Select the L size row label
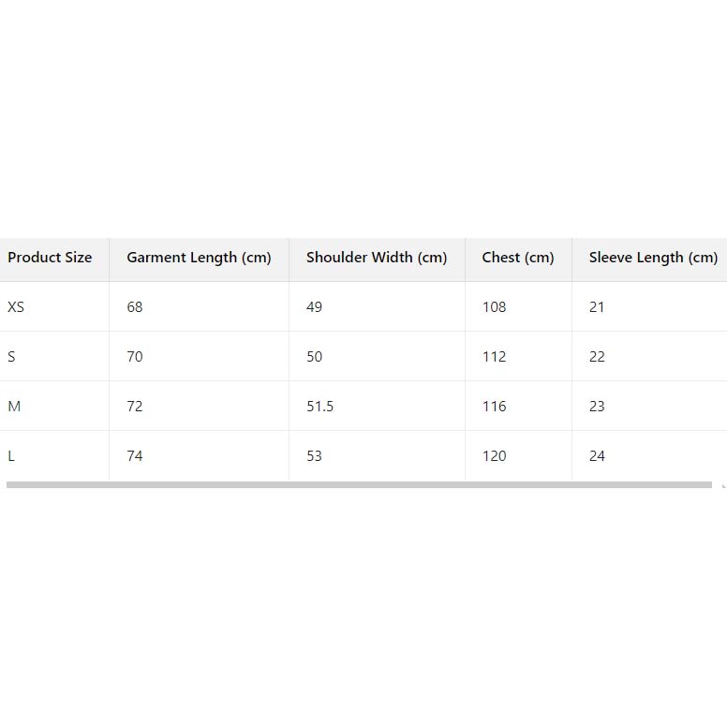This screenshot has width=727, height=727. click(11, 456)
